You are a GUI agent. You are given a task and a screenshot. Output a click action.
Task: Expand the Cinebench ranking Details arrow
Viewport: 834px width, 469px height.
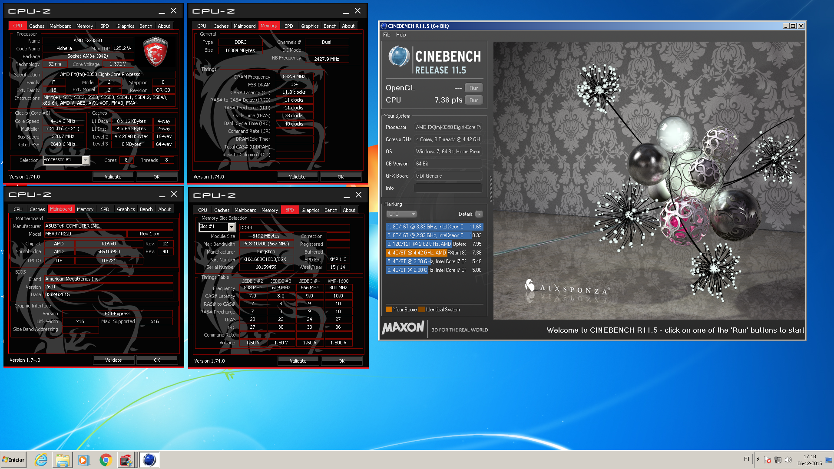pyautogui.click(x=479, y=214)
